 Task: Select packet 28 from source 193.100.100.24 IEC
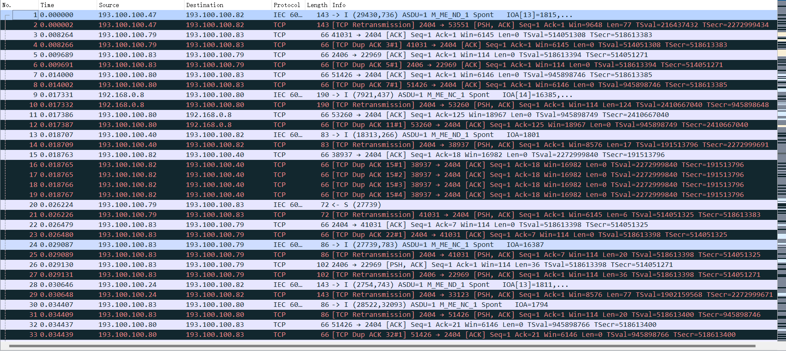click(x=389, y=285)
